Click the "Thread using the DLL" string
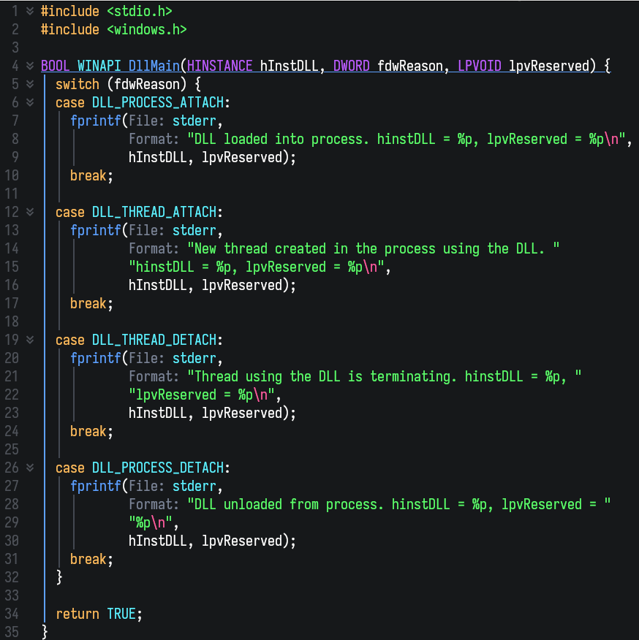The image size is (639, 640). [x=384, y=376]
